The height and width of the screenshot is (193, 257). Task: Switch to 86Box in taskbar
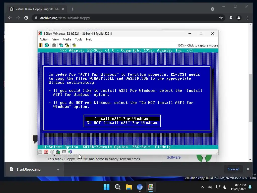151,187
